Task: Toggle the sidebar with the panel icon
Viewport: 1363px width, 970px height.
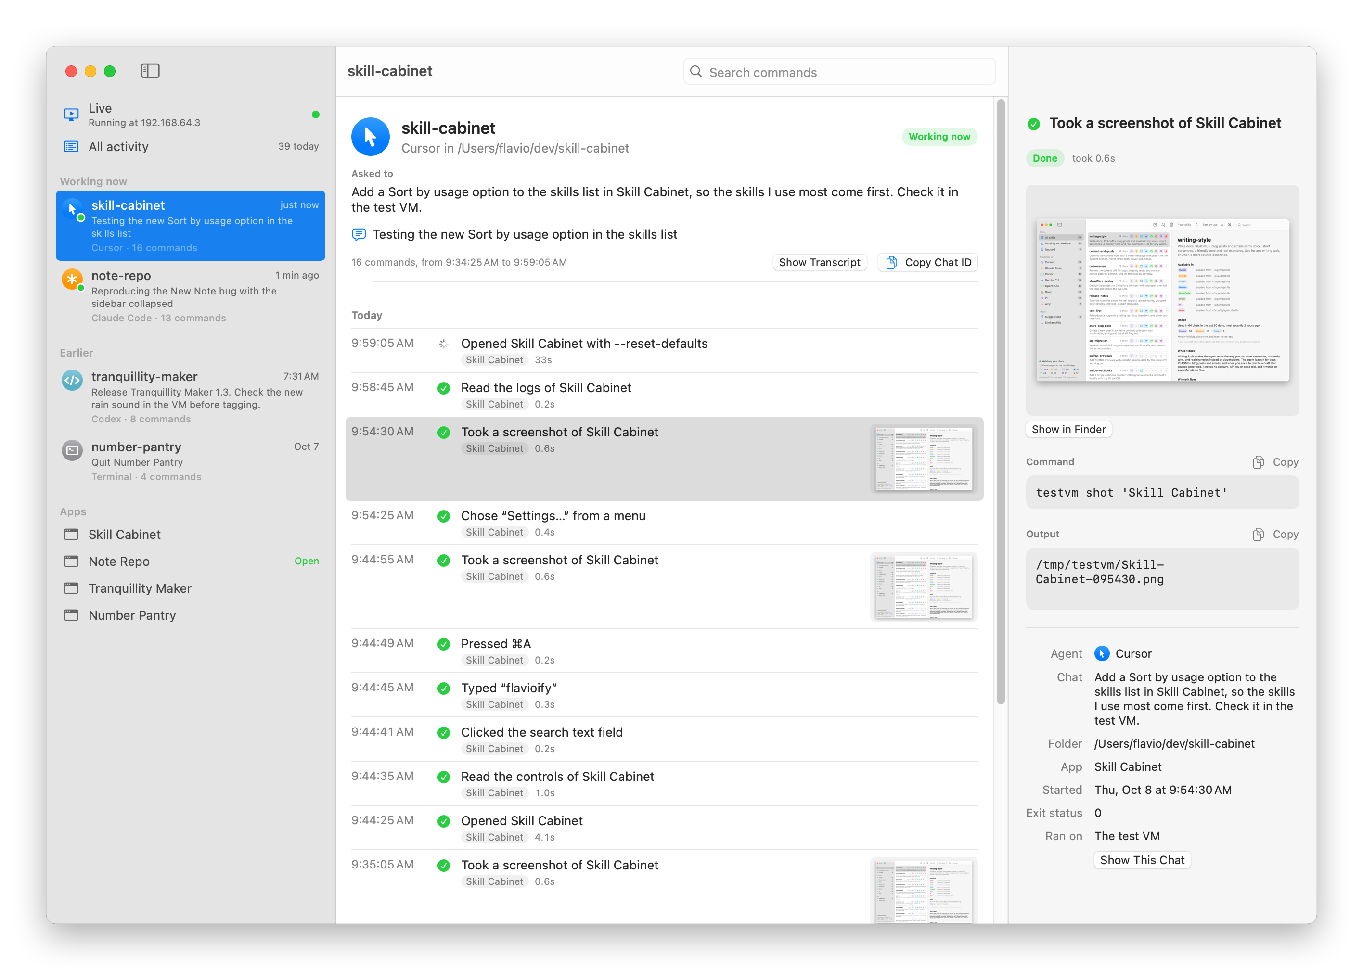Action: (x=150, y=71)
